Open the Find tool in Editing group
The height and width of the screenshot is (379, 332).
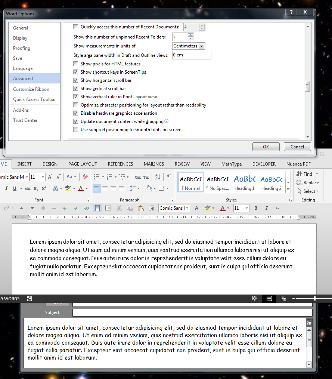point(305,174)
